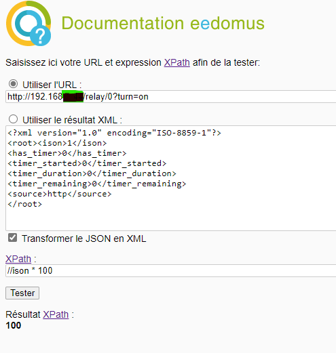Click the <has_timer> line in the XML

[x=67, y=153]
